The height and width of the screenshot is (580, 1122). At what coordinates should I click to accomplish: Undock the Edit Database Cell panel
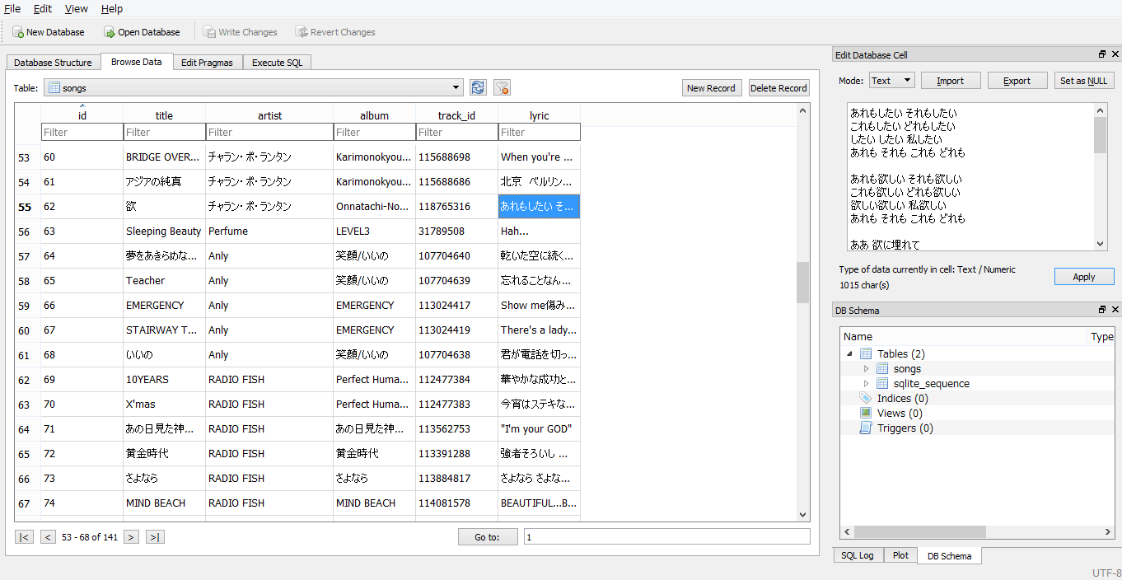coord(1102,54)
